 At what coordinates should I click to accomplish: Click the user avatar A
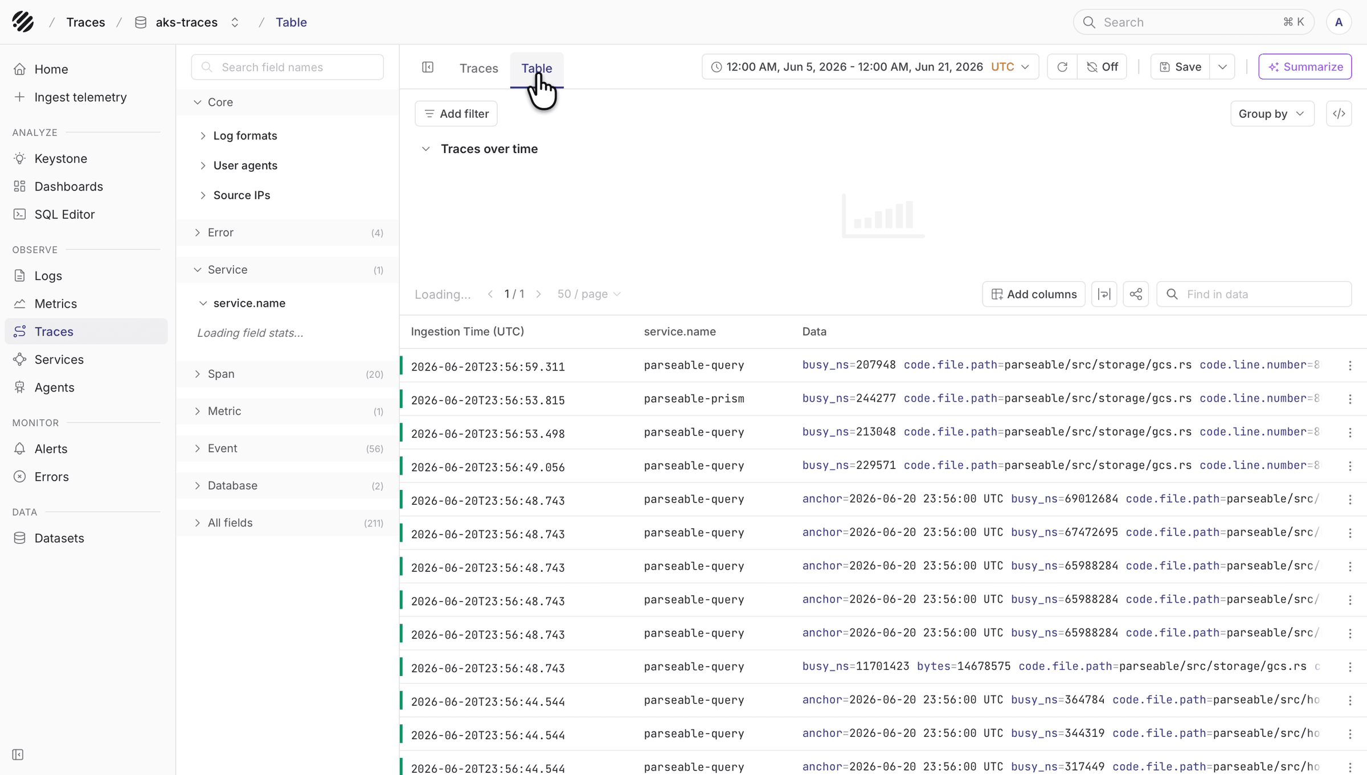[1339, 22]
